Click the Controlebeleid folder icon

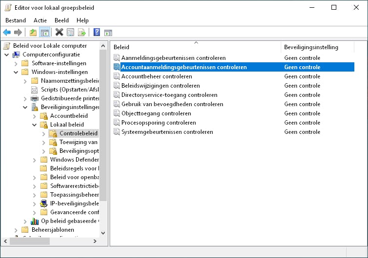click(53, 133)
